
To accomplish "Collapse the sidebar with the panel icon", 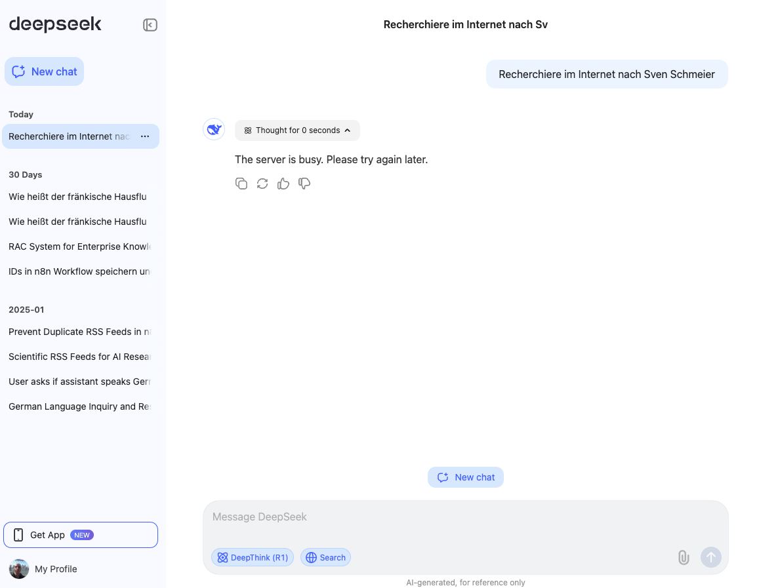I will click(150, 25).
